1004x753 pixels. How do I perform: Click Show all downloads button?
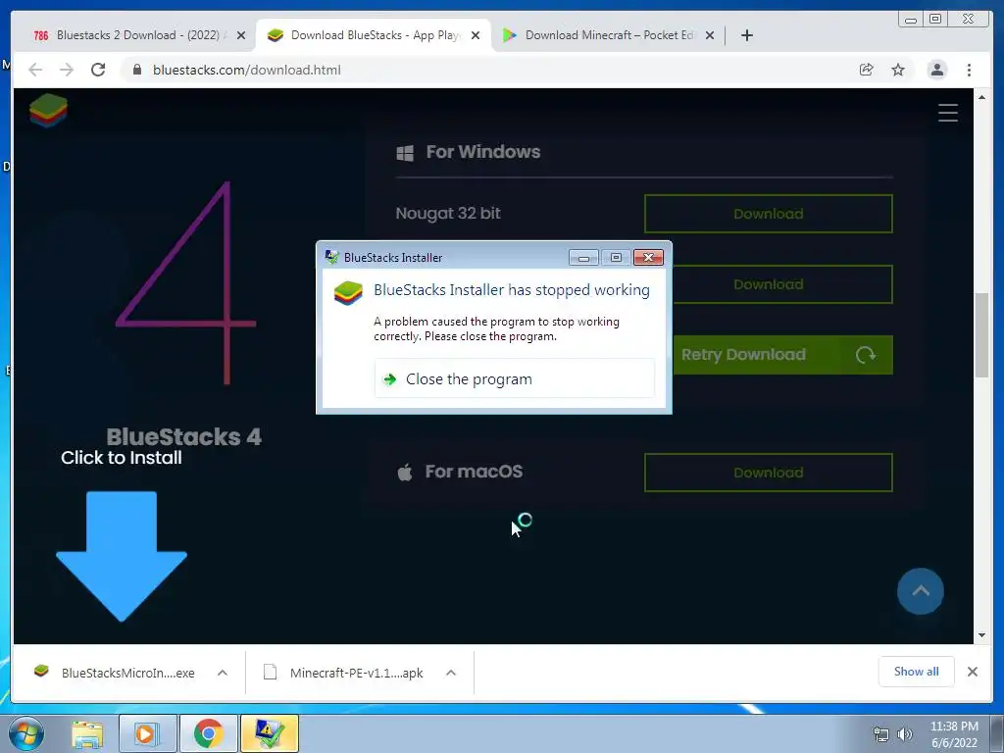pos(917,671)
